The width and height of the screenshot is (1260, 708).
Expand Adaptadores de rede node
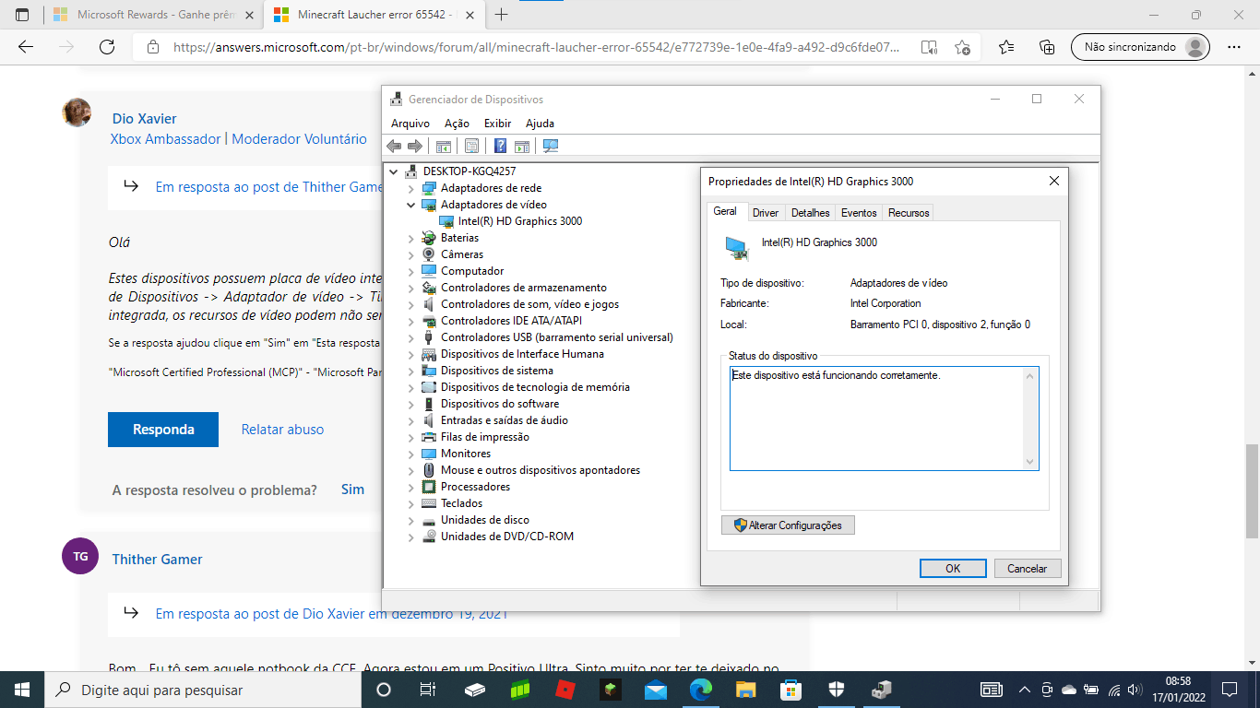411,188
